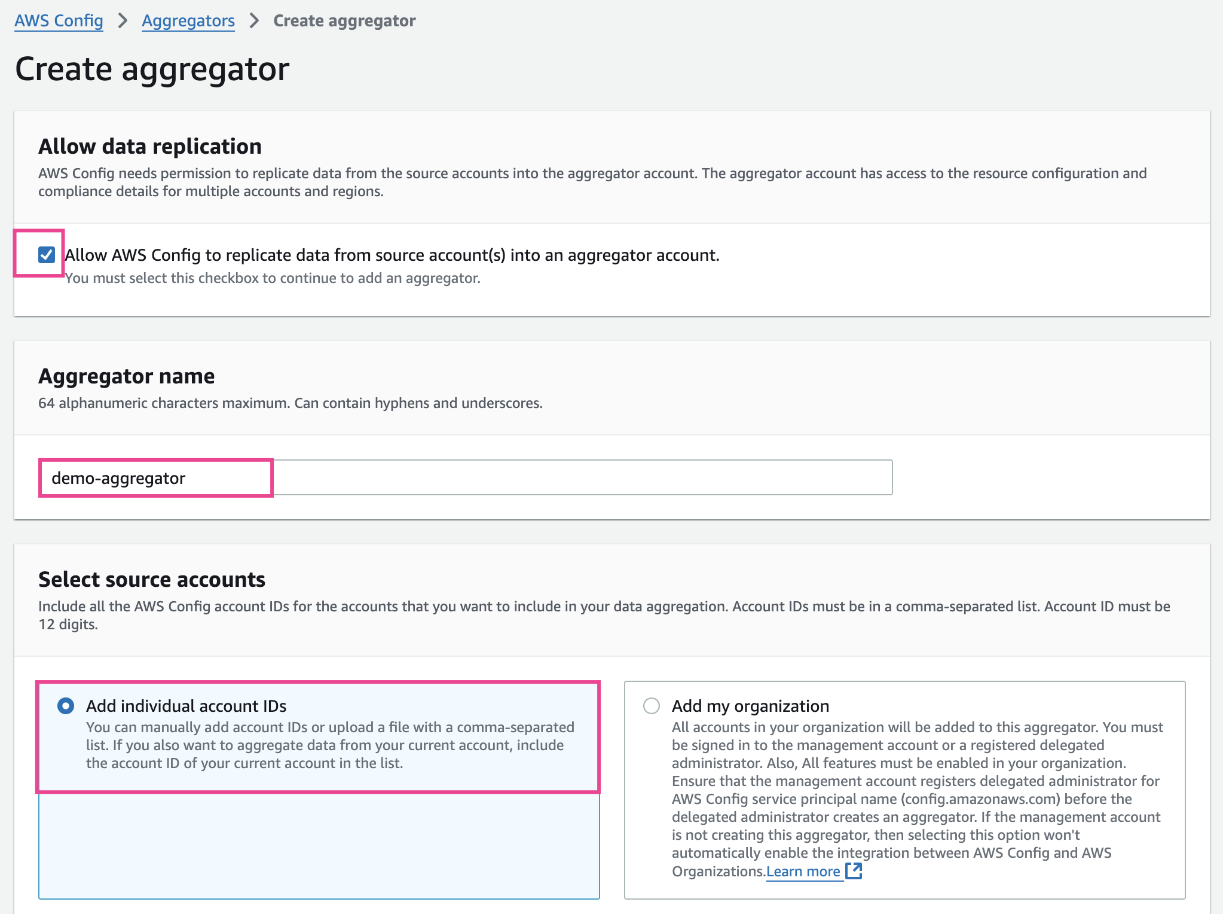Click the Aggregator name section heading
Viewport: 1223px width, 914px height.
(x=126, y=376)
